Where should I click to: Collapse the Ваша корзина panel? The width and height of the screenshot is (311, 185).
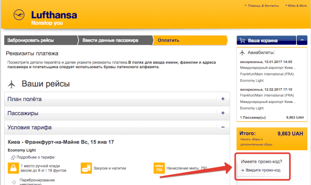302,40
